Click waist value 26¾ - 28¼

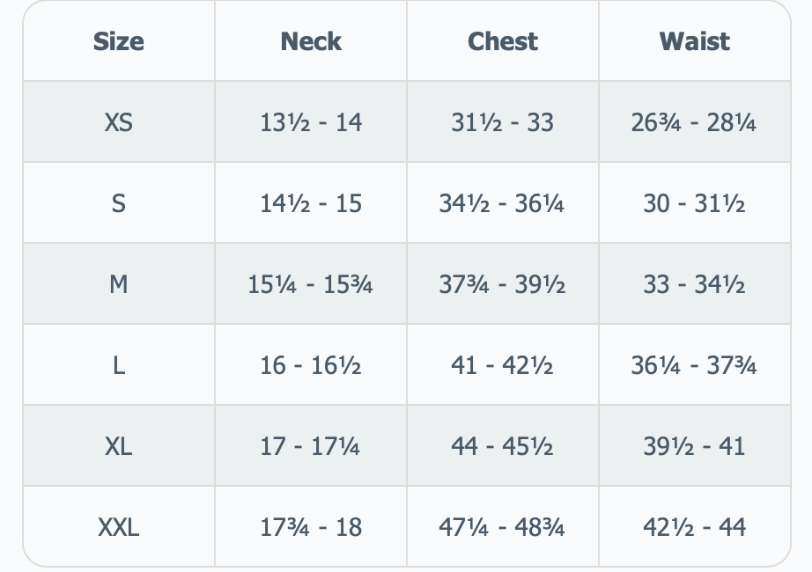(x=694, y=122)
